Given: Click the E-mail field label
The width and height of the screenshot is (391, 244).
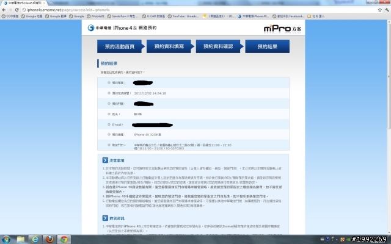Looking at the screenshot, I should [x=117, y=124].
